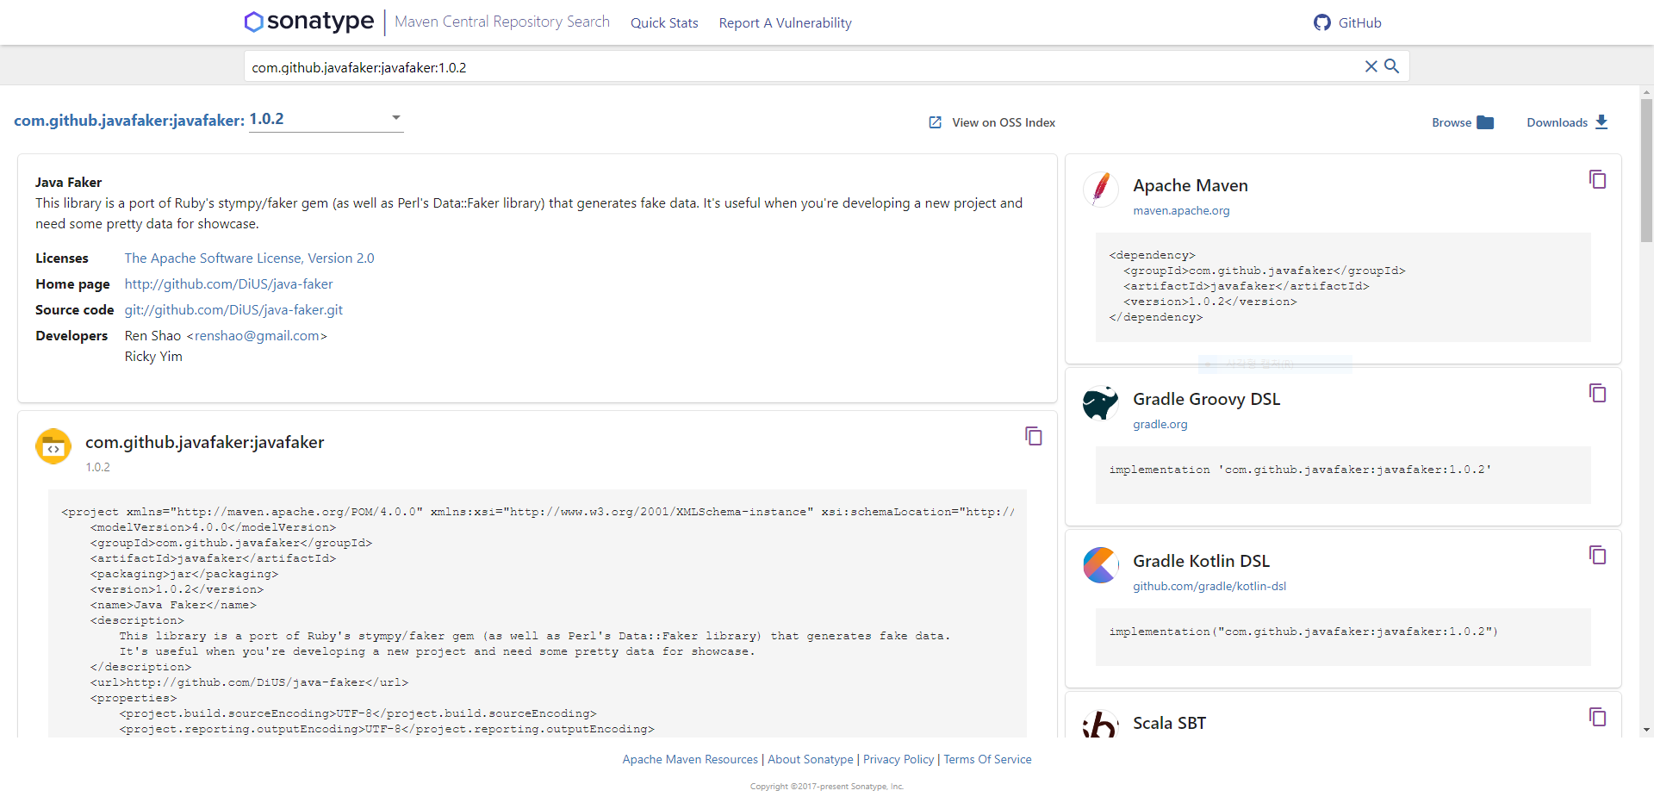Screen dimensions: 1654x803
Task: Click the scrollbar up arrow
Action: click(x=1646, y=91)
